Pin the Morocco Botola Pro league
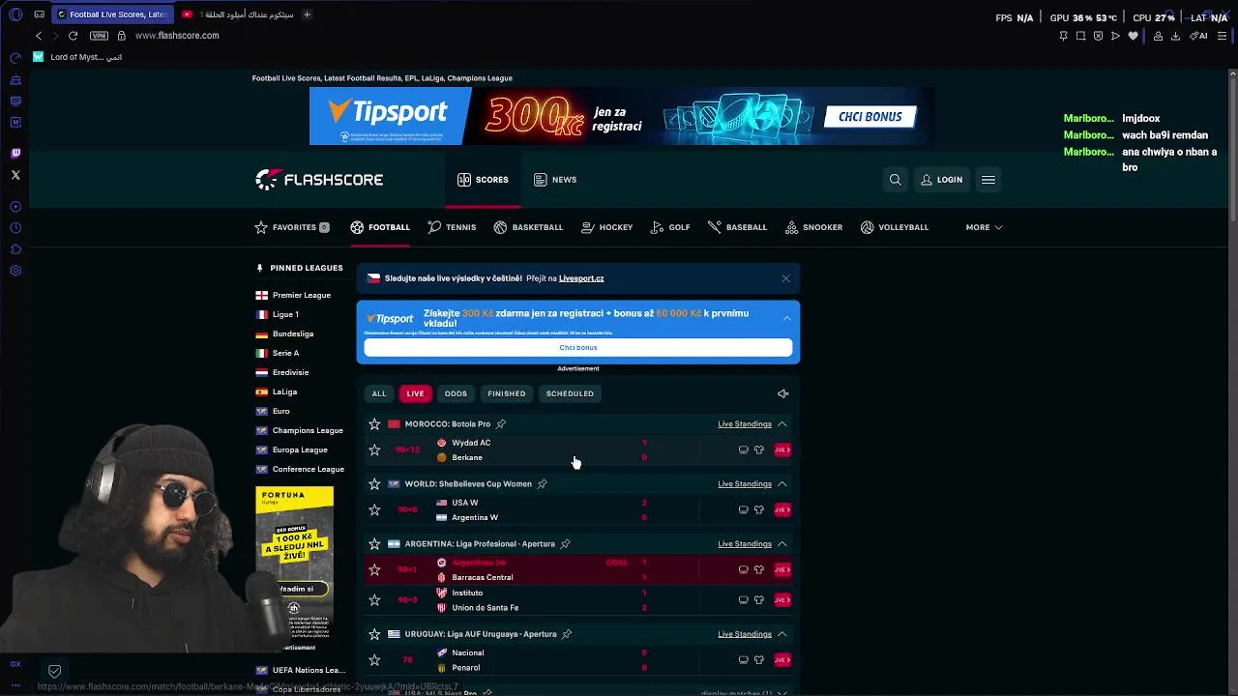The image size is (1238, 696). [x=501, y=424]
